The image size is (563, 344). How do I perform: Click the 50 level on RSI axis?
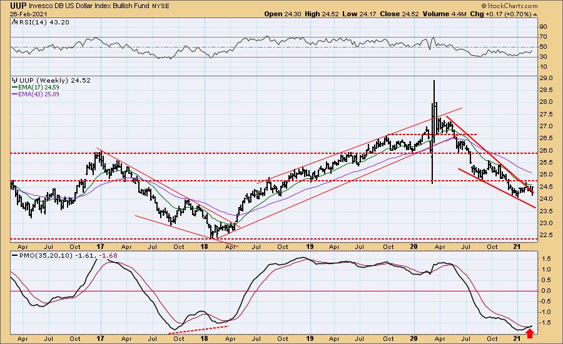point(543,47)
